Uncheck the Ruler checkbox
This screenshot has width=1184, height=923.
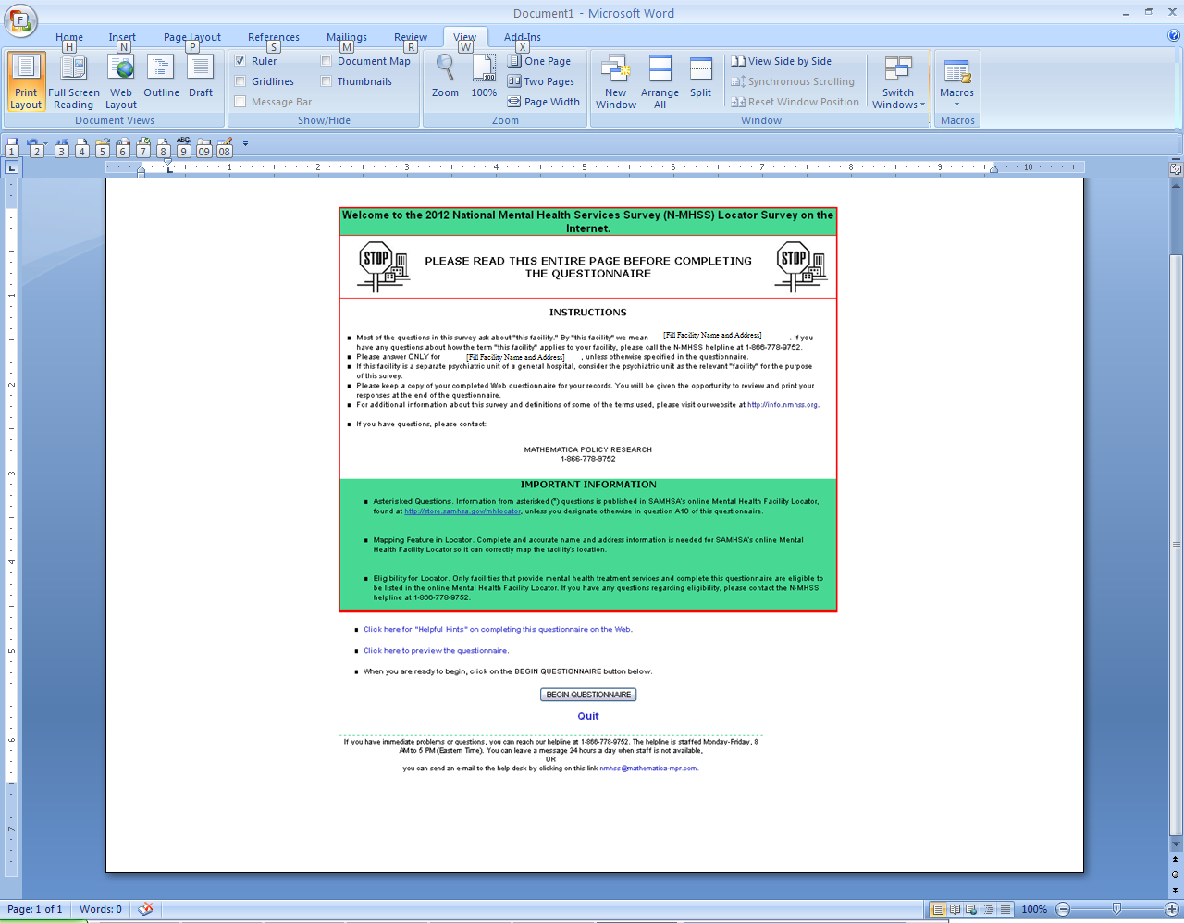240,61
